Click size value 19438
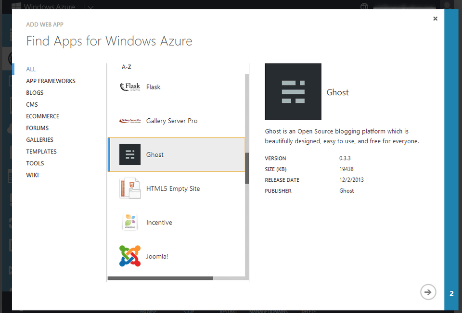Screen dimensions: 462x313 [x=346, y=169]
